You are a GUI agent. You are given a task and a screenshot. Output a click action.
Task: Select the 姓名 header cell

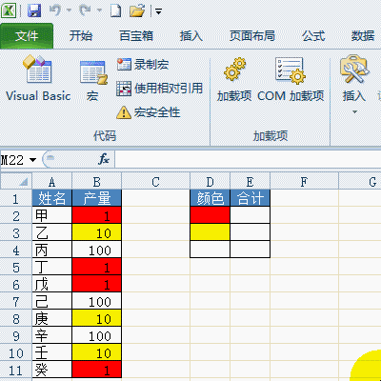[52, 198]
